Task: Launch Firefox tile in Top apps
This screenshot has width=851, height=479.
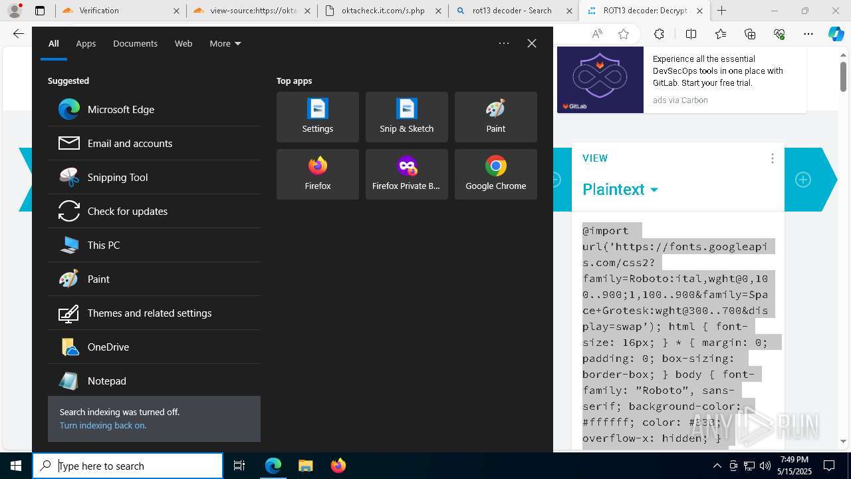Action: point(318,174)
